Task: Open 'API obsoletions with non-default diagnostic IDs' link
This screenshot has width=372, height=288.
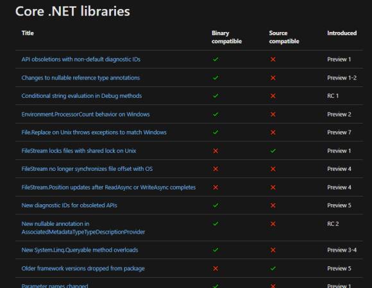Action: tap(81, 59)
